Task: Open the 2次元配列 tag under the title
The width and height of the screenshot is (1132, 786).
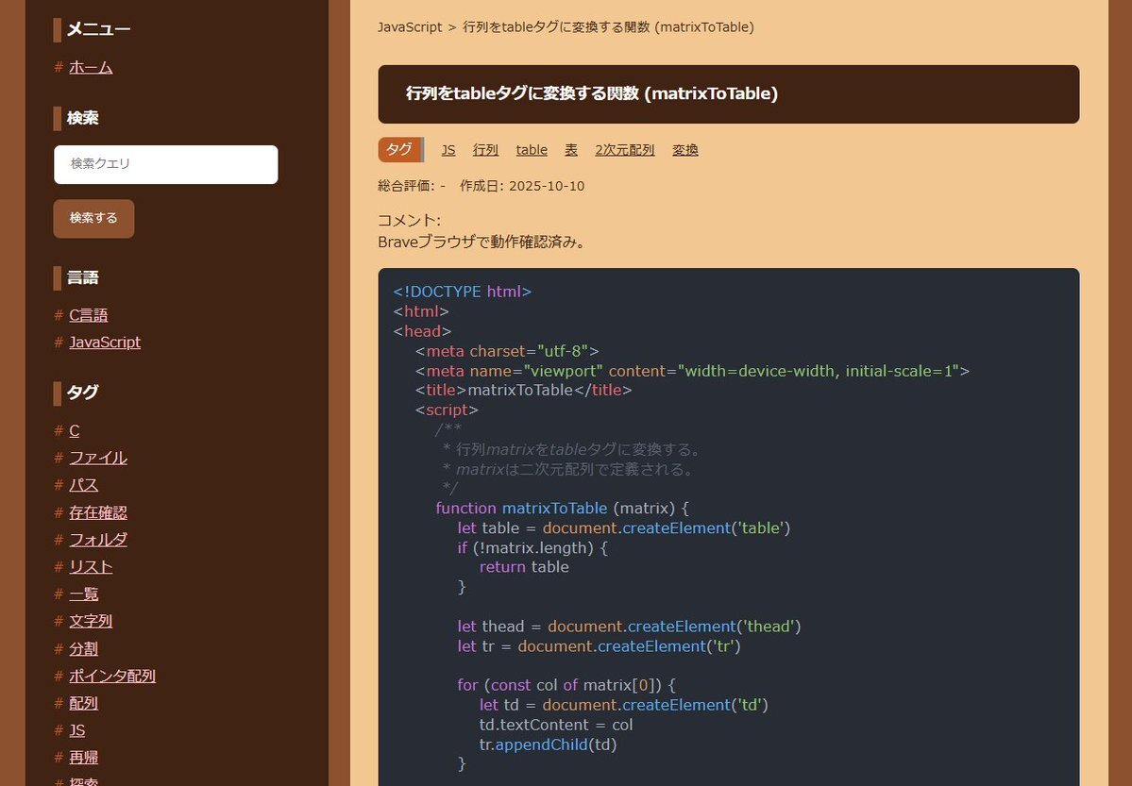Action: (624, 150)
